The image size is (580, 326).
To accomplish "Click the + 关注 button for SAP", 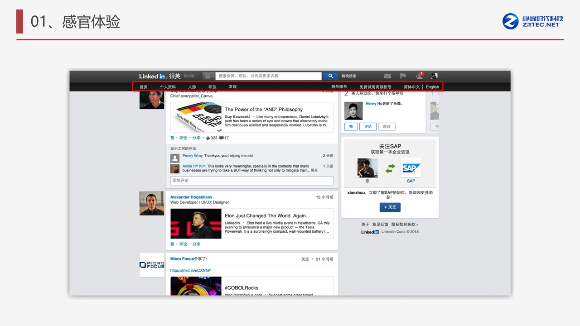I will point(390,207).
